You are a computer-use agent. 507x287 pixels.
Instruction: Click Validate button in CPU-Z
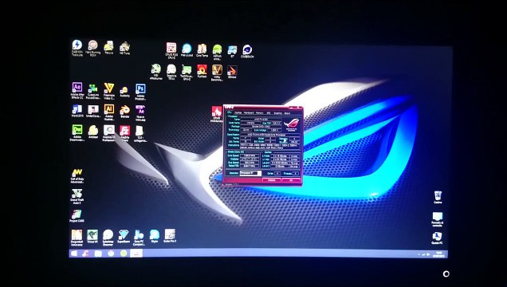pos(271,180)
